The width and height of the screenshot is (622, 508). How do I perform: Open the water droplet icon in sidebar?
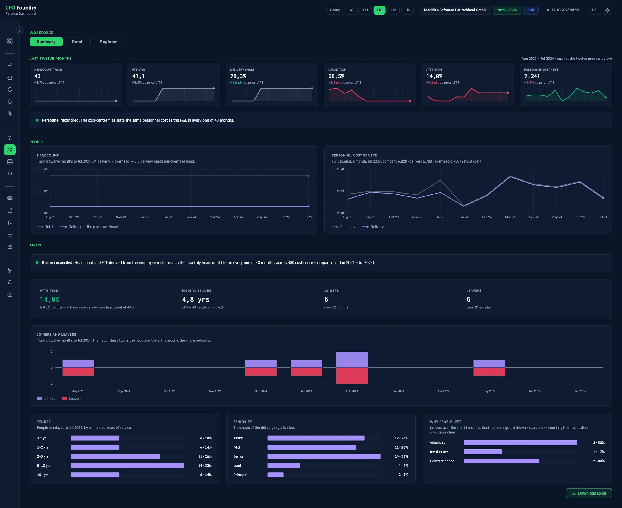(10, 102)
